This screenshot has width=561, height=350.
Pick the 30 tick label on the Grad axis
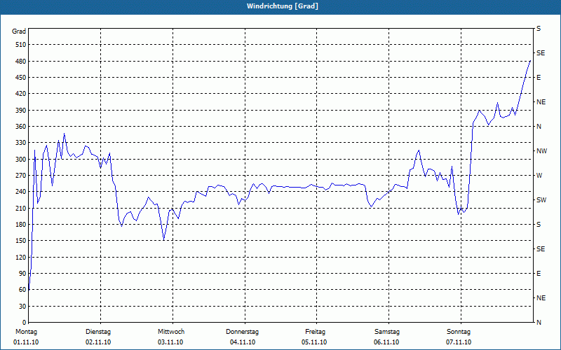pyautogui.click(x=22, y=306)
